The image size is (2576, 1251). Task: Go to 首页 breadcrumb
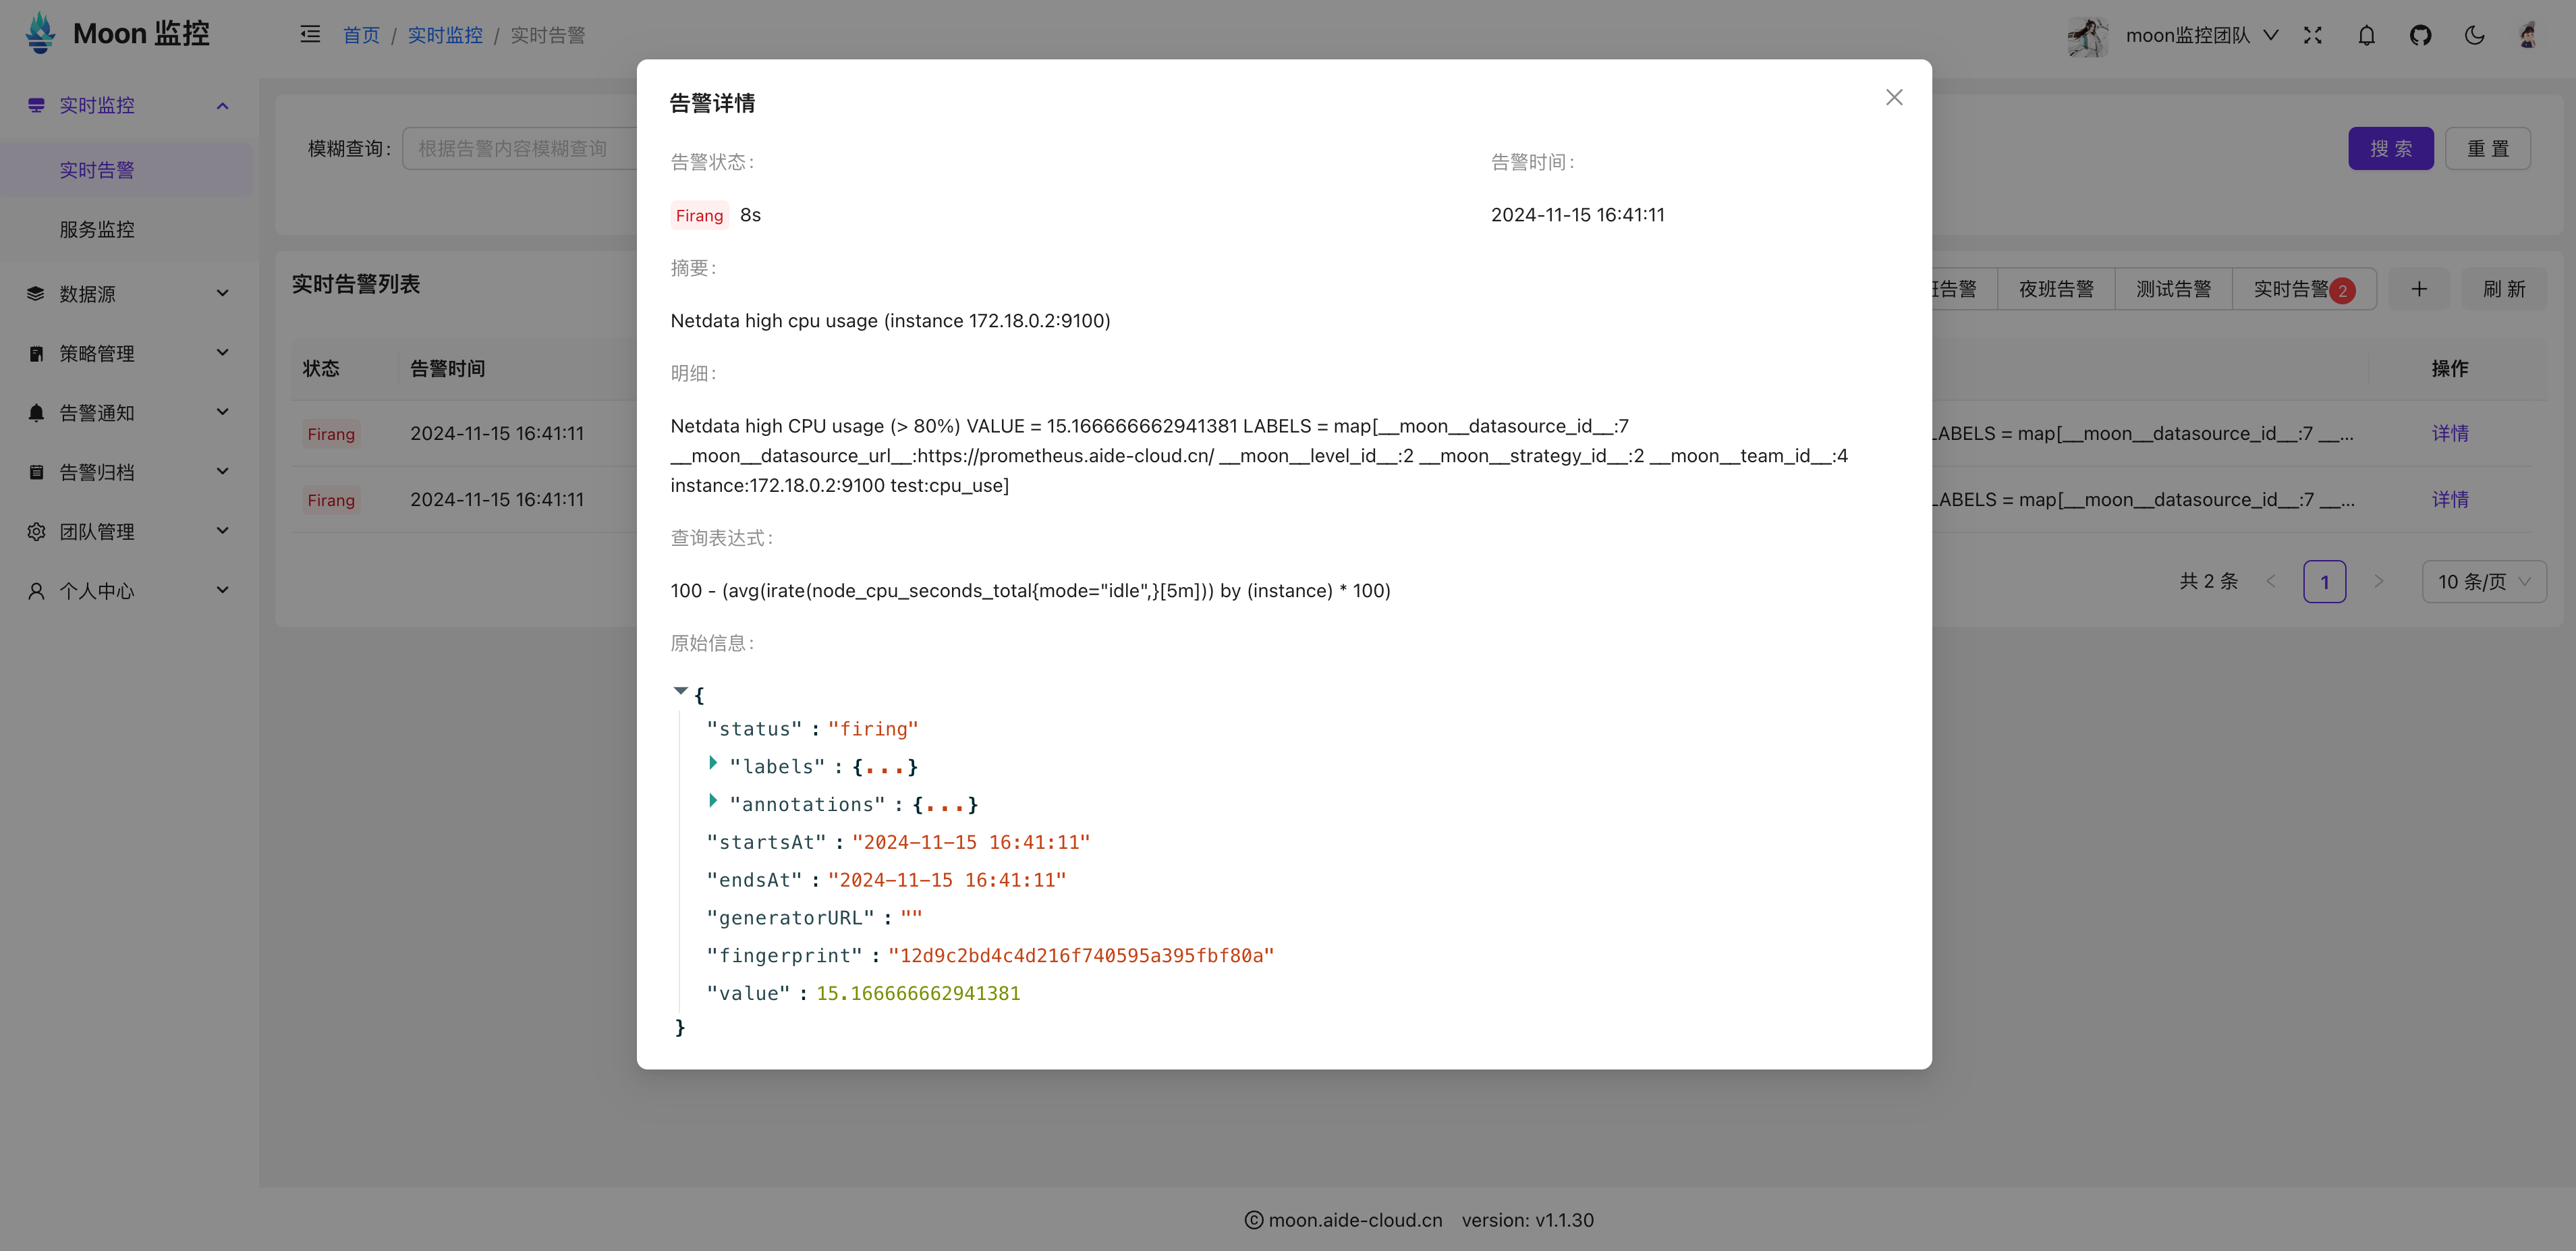pos(361,36)
